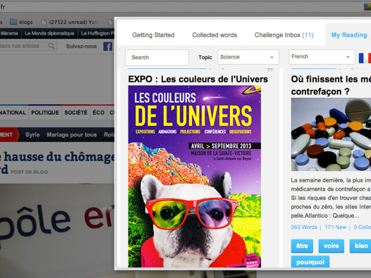Viewport: 371px width, 278px height.
Task: Open the French language dropdown
Action: click(322, 57)
